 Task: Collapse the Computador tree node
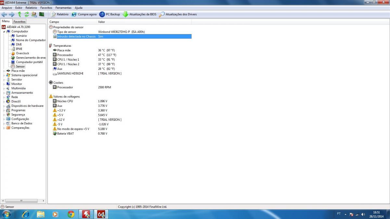point(4,31)
